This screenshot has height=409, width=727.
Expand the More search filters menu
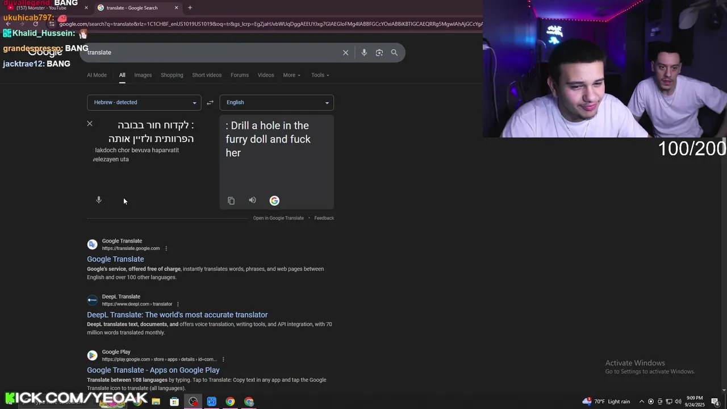(291, 75)
